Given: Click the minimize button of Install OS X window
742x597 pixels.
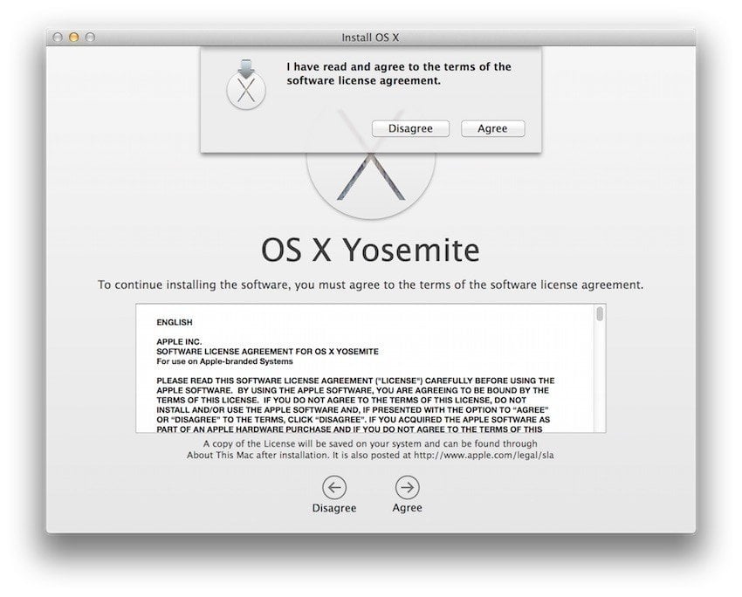Looking at the screenshot, I should 74,37.
